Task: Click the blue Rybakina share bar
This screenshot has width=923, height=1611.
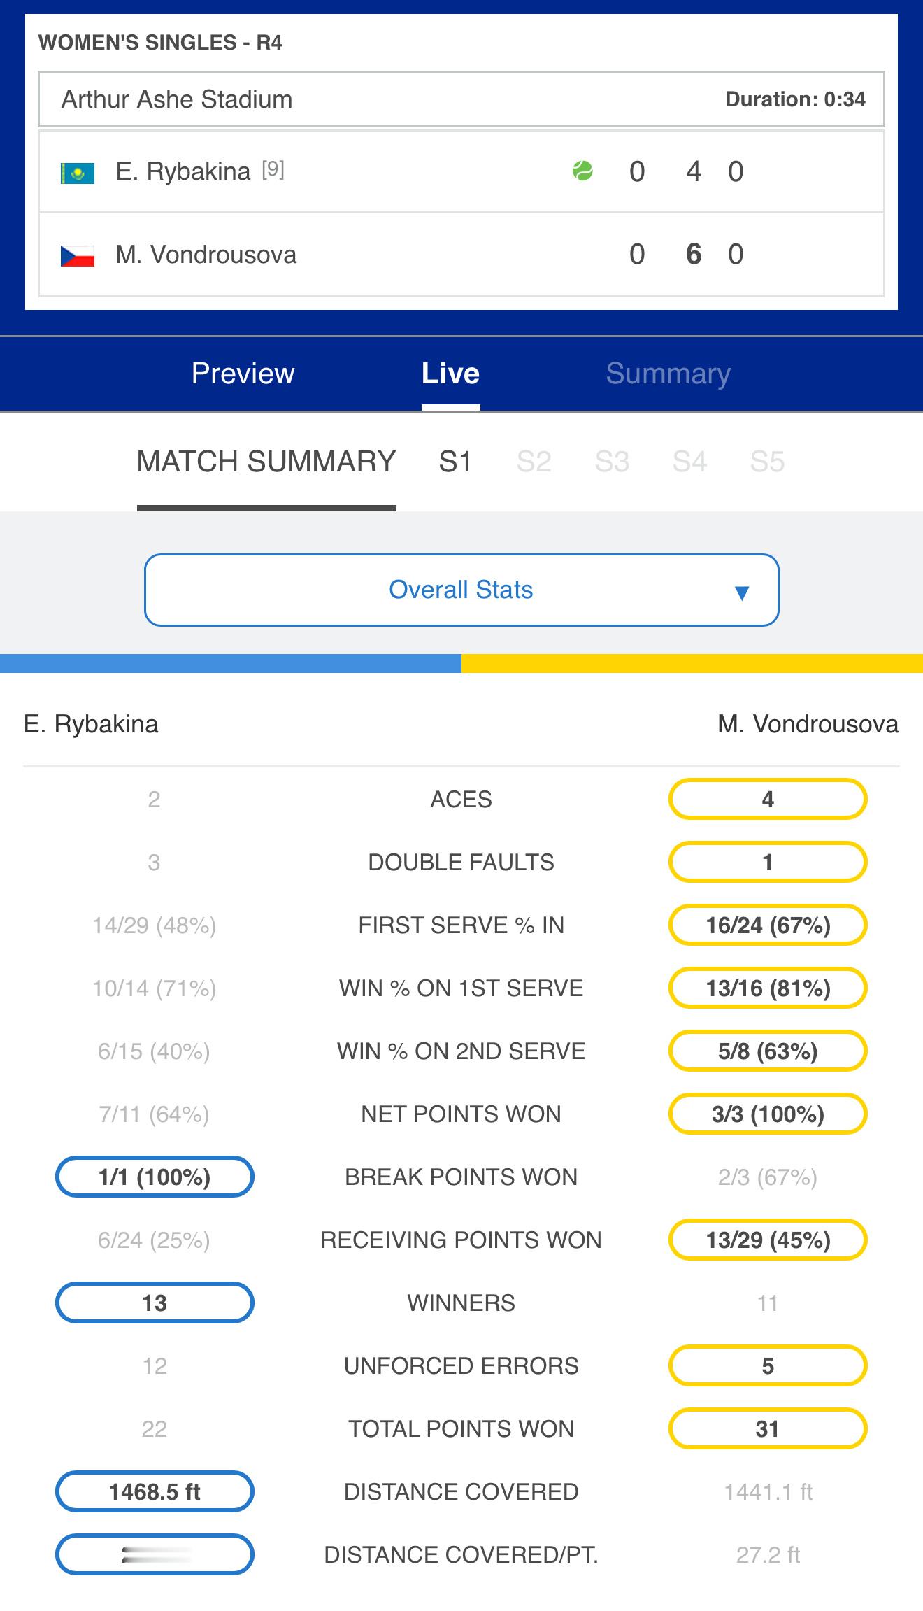Action: [x=231, y=663]
